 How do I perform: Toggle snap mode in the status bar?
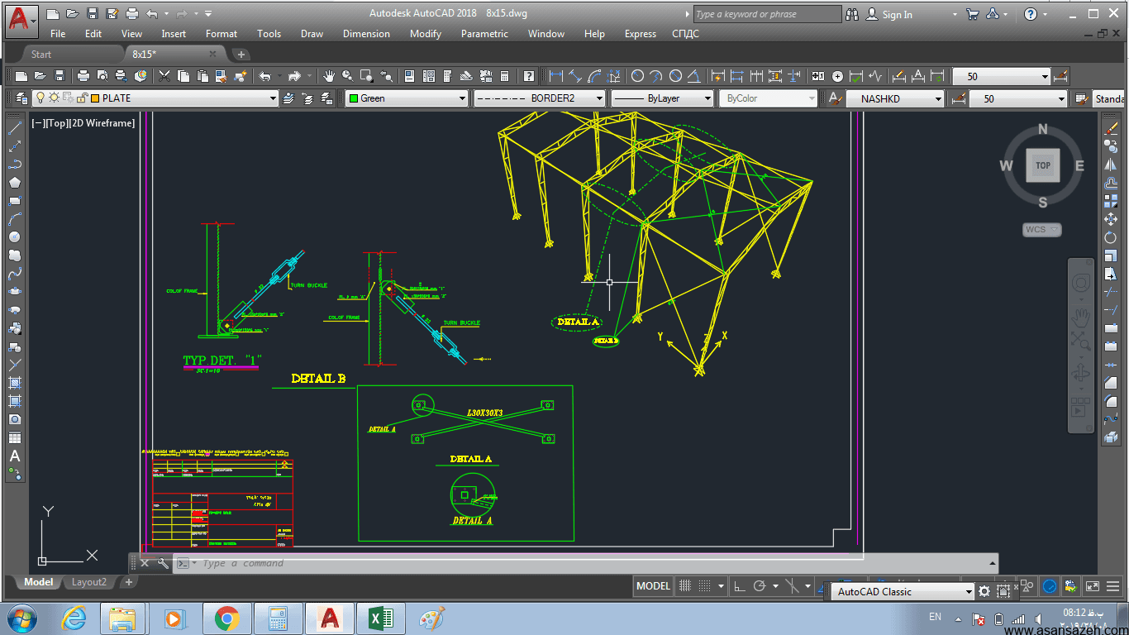pyautogui.click(x=704, y=586)
